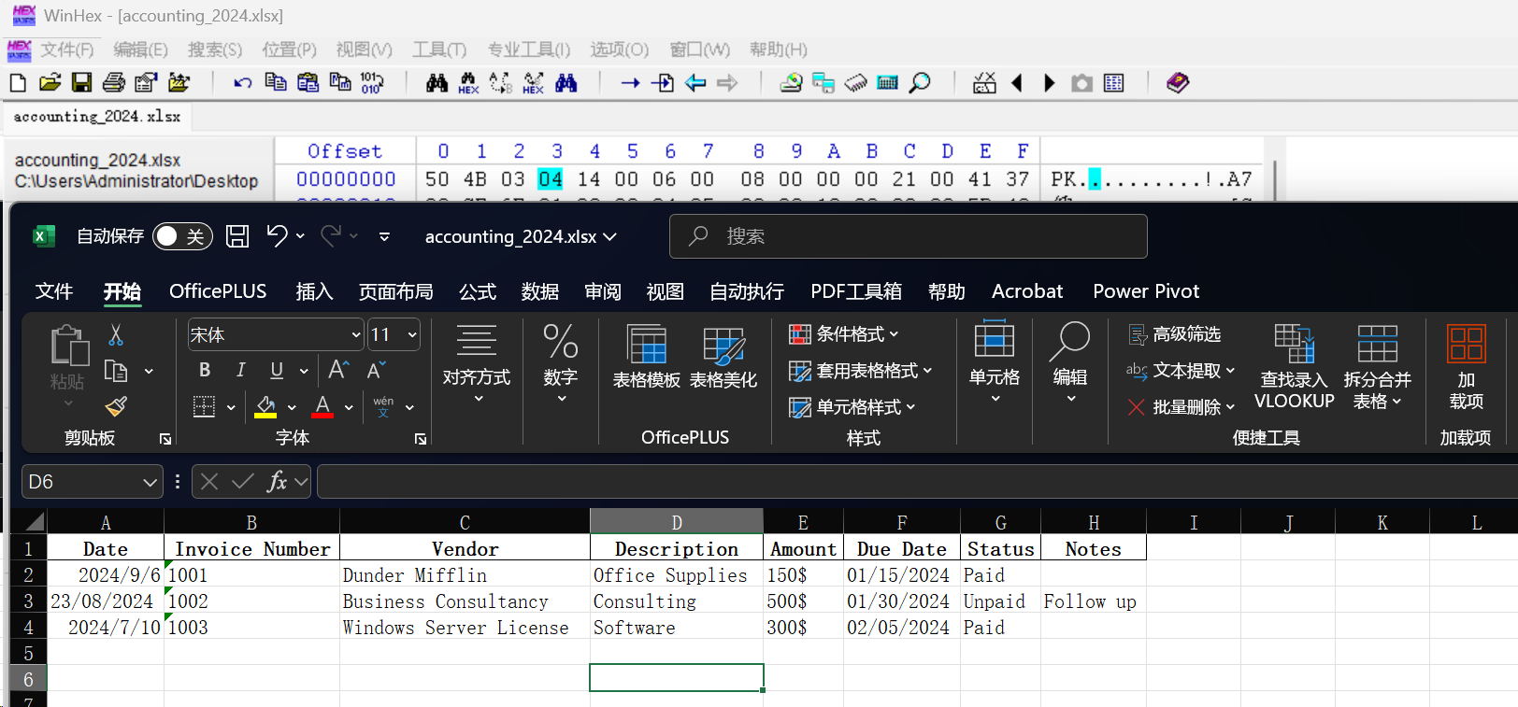Screen dimensions: 1518x707
Task: Click Replace Hex Values icon in WinHex
Action: pyautogui.click(x=534, y=83)
